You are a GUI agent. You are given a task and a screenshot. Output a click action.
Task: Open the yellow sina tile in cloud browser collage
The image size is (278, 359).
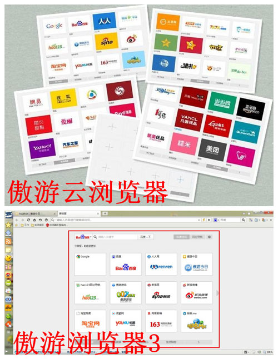pos(107,41)
